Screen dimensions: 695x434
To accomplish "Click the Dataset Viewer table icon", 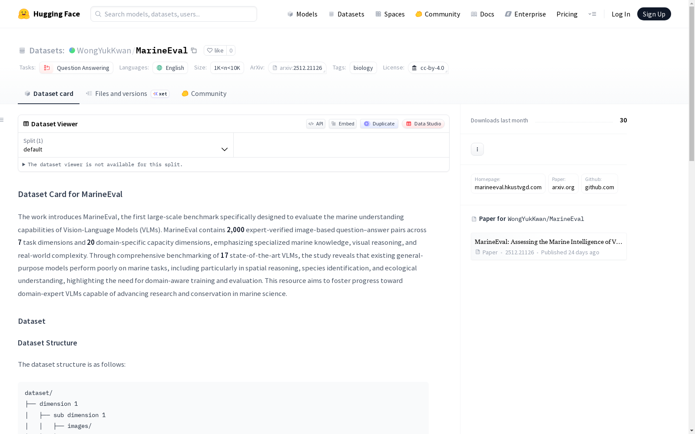I will pyautogui.click(x=26, y=124).
